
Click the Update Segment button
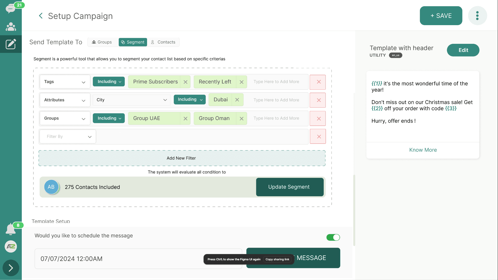click(x=290, y=187)
